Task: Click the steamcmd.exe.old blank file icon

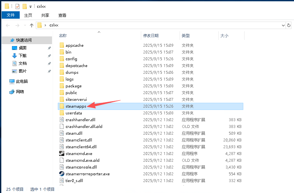Action: click(x=62, y=160)
